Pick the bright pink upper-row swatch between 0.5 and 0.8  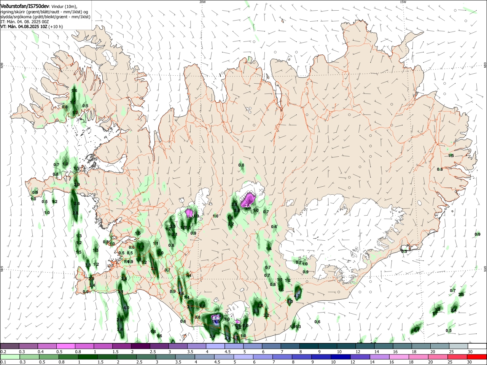pos(65,346)
